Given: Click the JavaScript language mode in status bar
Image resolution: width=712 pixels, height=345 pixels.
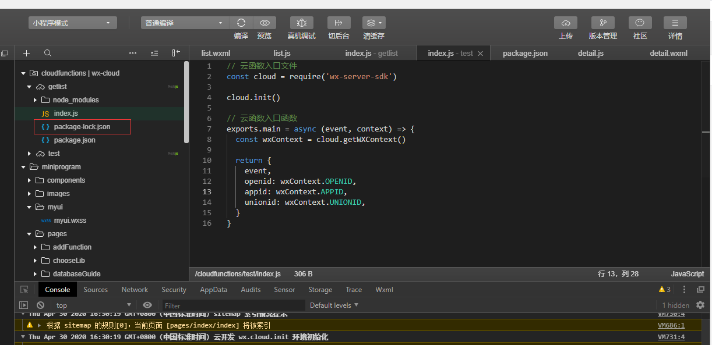Looking at the screenshot, I should (688, 273).
